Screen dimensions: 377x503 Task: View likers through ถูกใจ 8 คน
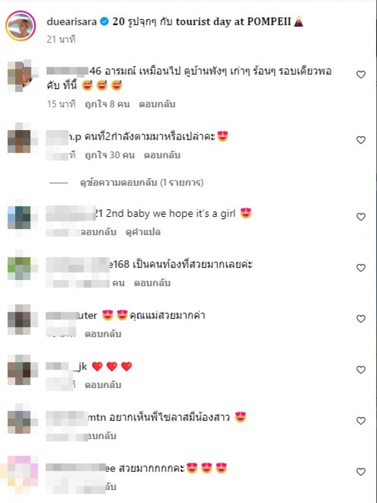pos(107,104)
